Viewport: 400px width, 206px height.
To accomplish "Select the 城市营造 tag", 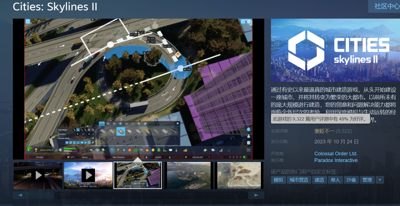I will click(x=299, y=180).
